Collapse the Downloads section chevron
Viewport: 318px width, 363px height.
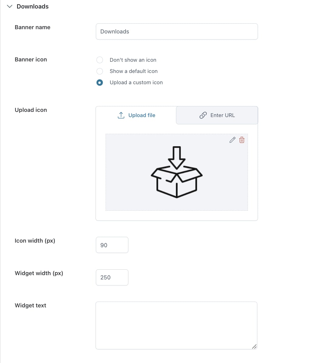tap(9, 6)
